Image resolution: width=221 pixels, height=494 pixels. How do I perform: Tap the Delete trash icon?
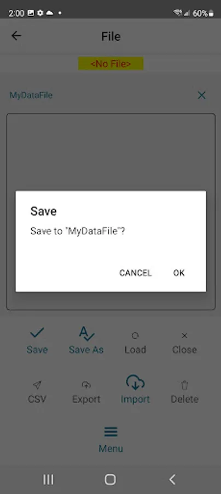(x=184, y=385)
